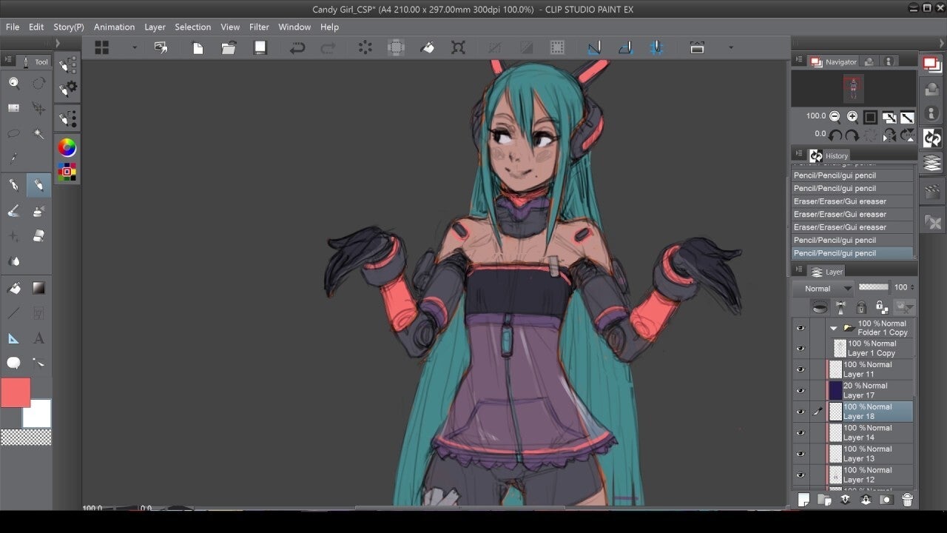The height and width of the screenshot is (533, 947).
Task: Switch to the History tab
Action: coord(829,155)
